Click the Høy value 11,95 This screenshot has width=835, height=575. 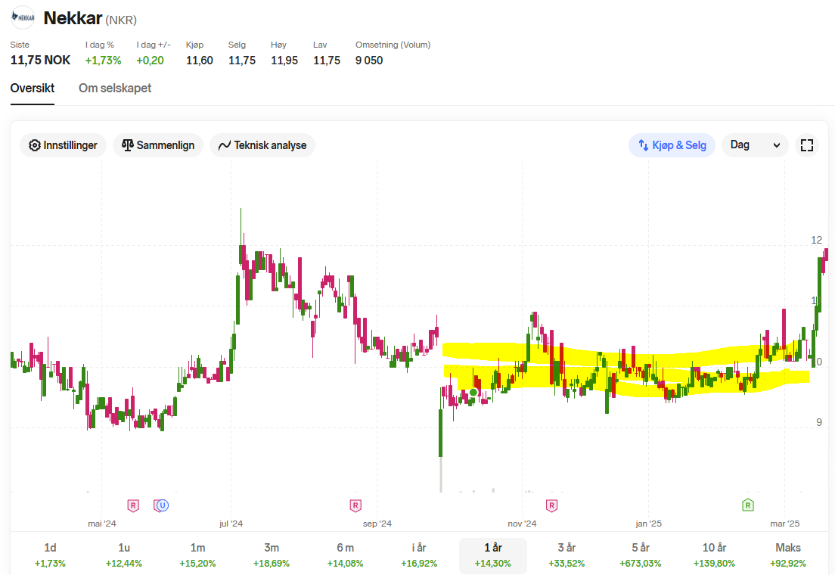[x=284, y=61]
